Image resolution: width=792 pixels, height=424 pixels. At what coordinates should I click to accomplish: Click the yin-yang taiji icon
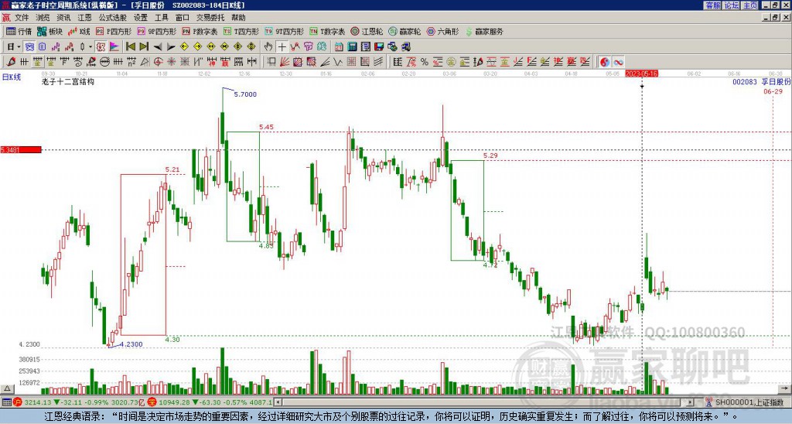pyautogui.click(x=605, y=62)
